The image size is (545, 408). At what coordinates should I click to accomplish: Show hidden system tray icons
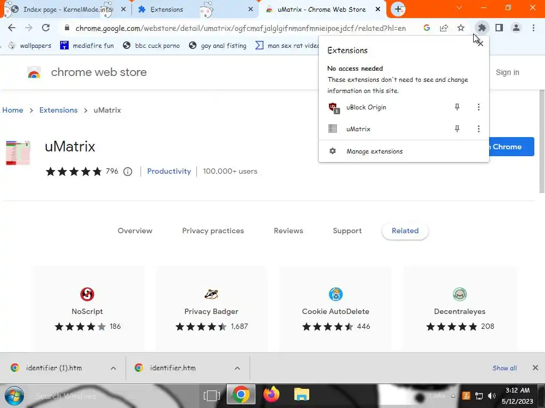(x=453, y=396)
